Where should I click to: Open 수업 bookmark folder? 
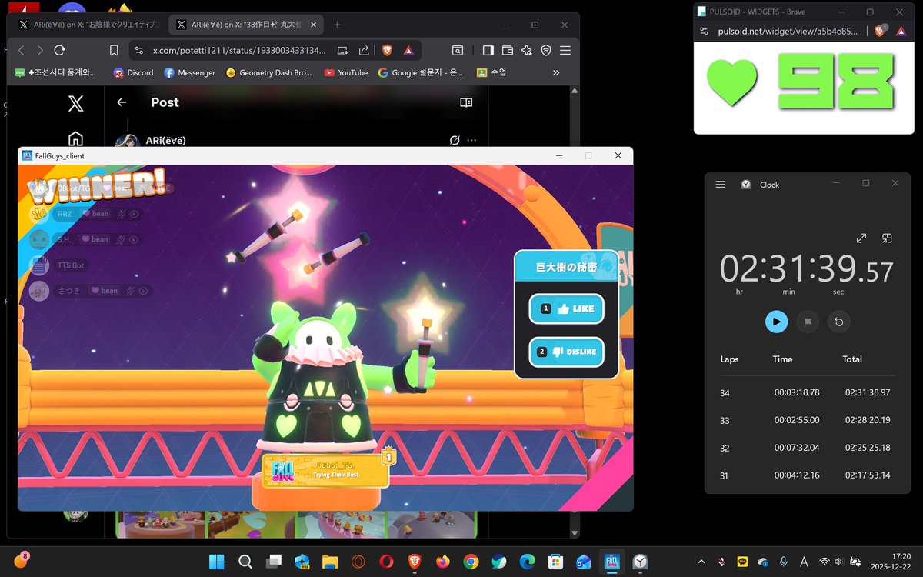point(492,72)
